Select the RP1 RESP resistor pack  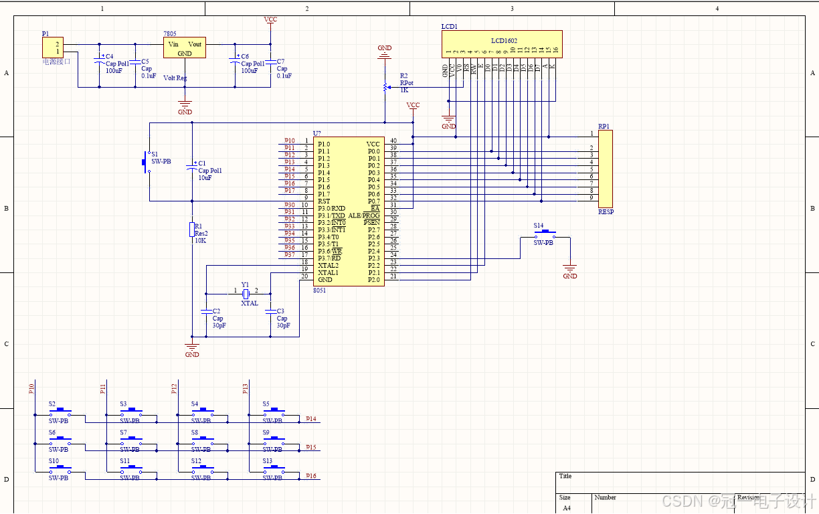605,169
